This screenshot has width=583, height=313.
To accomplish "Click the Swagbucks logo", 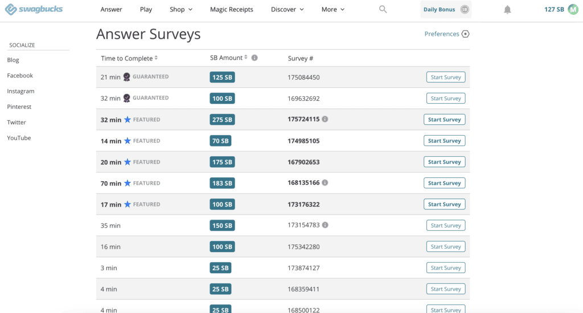I will pyautogui.click(x=34, y=9).
